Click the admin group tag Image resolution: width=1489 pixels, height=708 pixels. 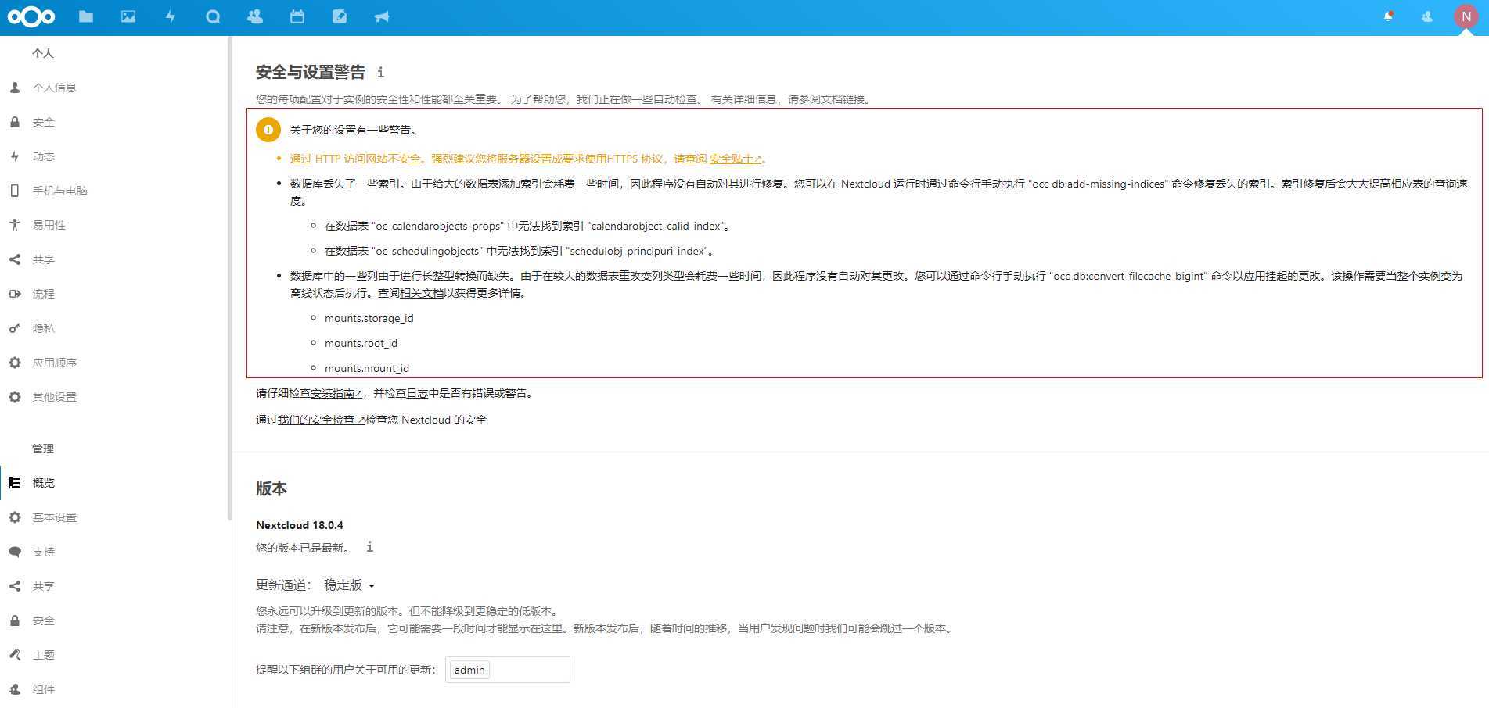[469, 670]
